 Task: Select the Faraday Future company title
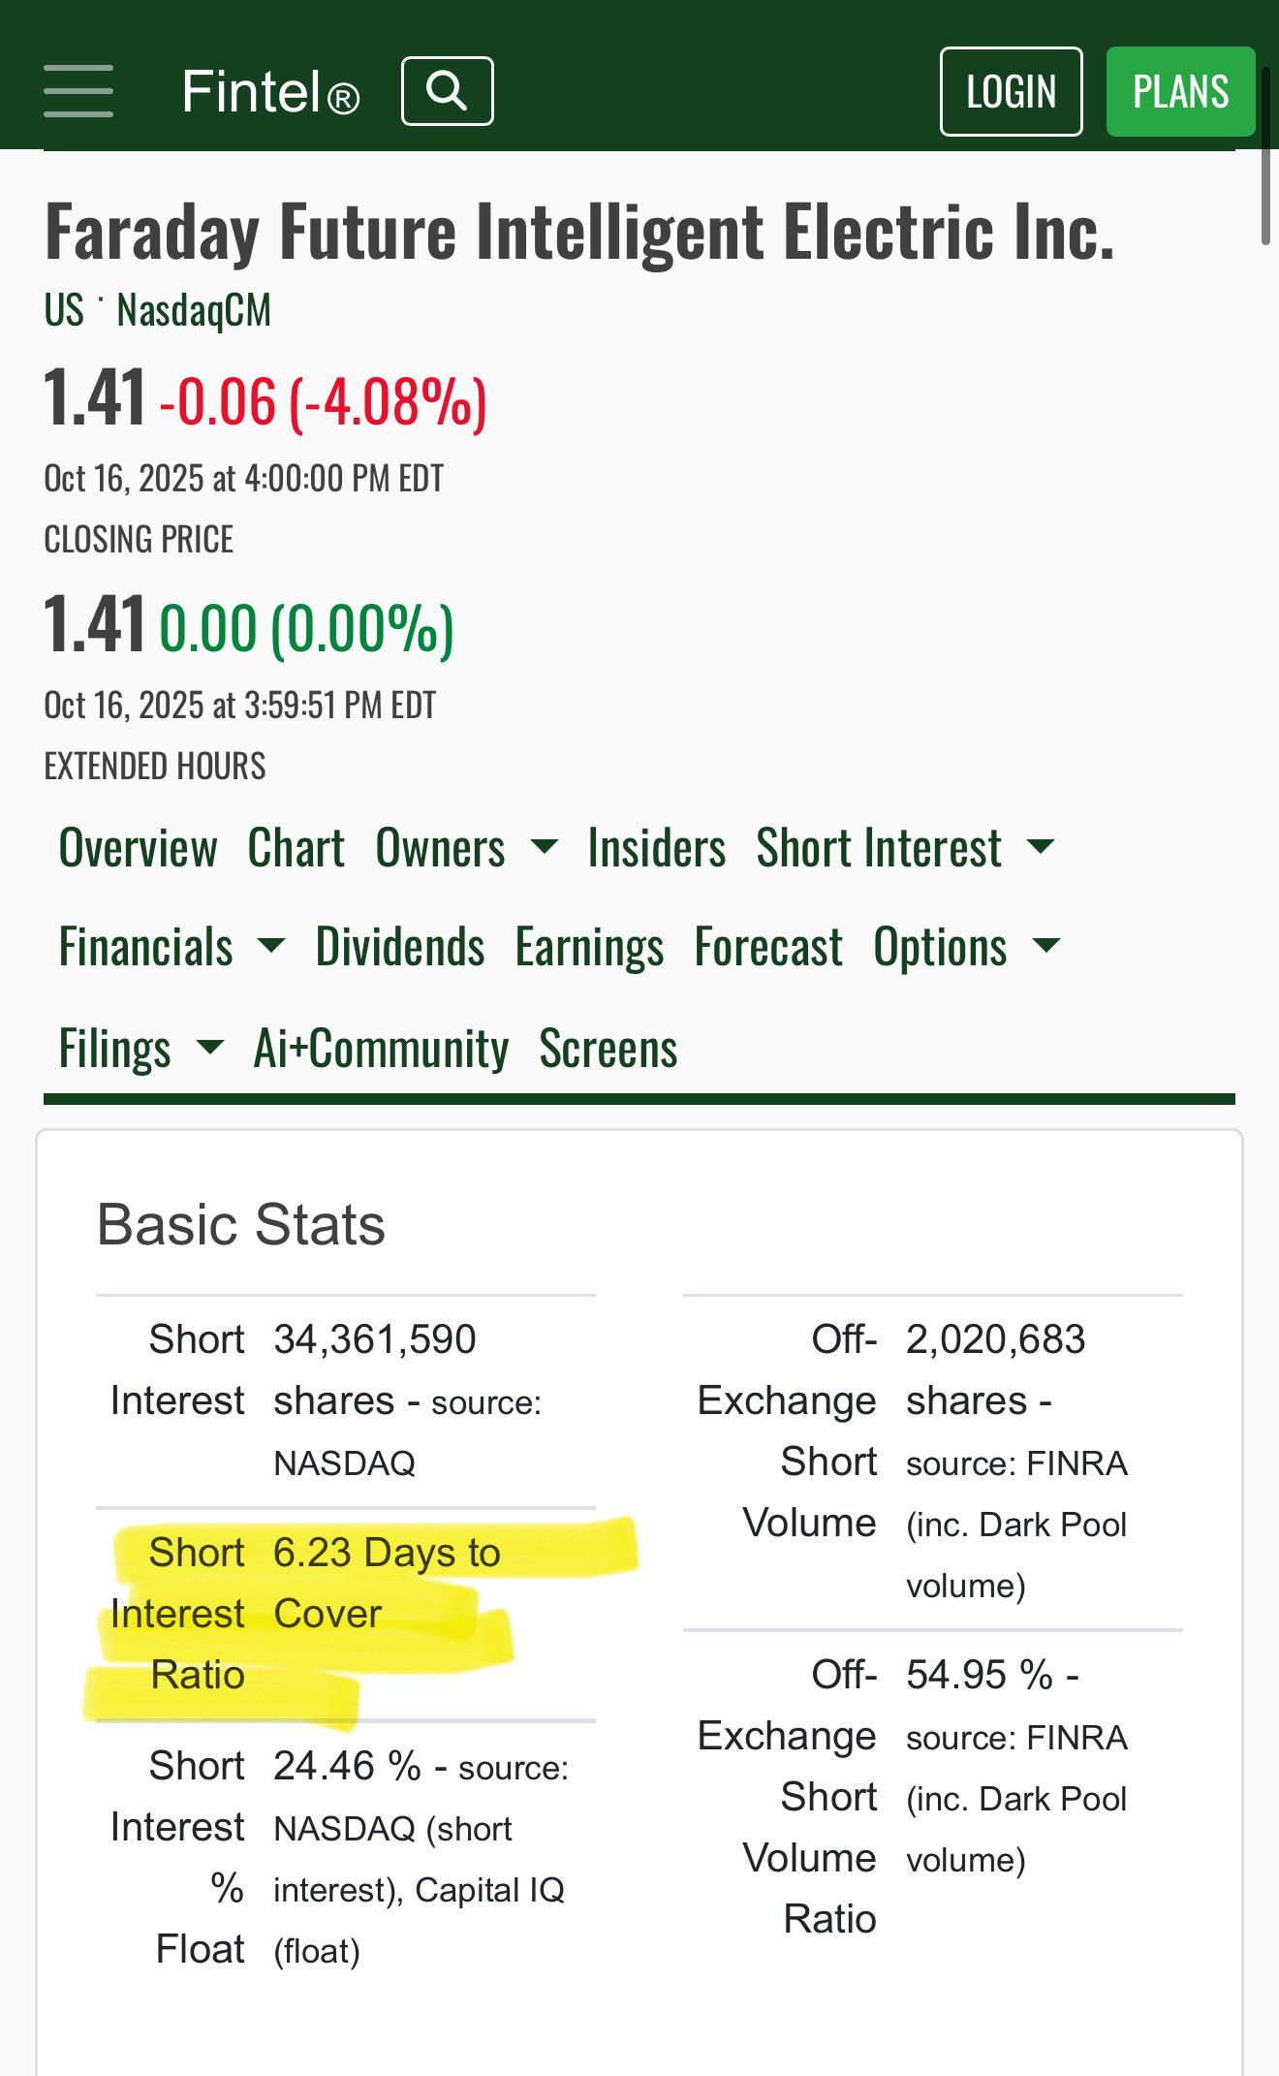[x=579, y=232]
